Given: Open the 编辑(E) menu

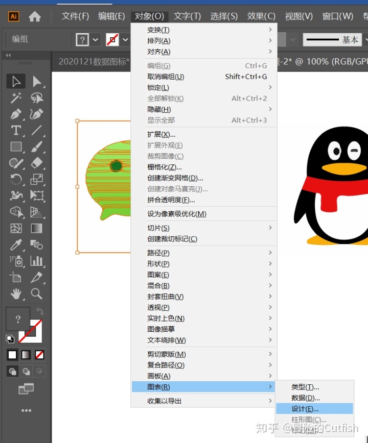Looking at the screenshot, I should [x=111, y=16].
